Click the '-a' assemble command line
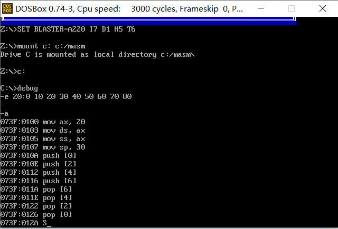Image resolution: width=338 pixels, height=229 pixels. [x=4, y=113]
